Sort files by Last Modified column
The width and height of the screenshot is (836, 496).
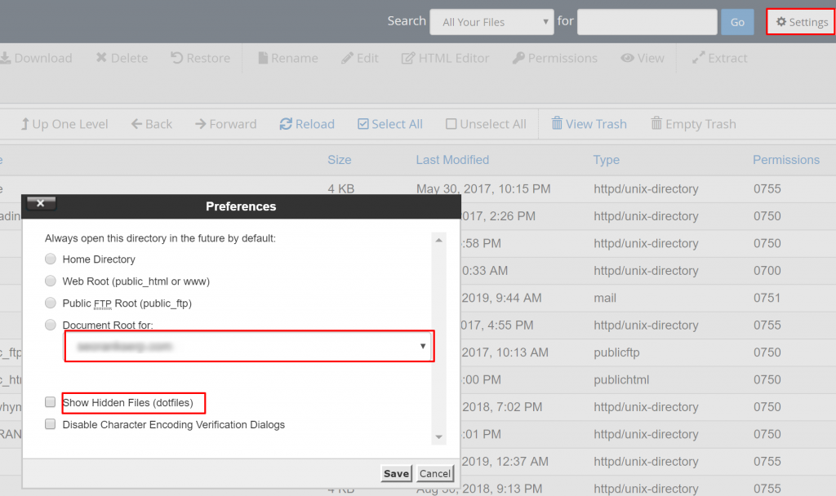click(x=452, y=159)
